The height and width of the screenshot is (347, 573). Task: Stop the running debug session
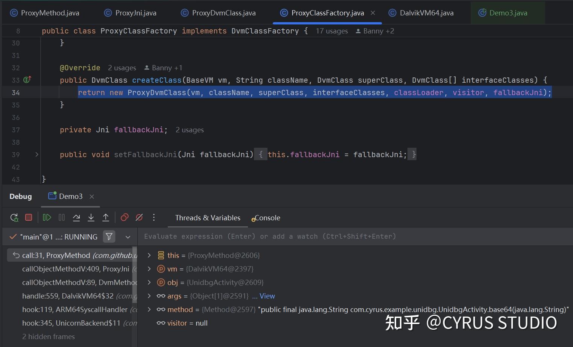[29, 217]
